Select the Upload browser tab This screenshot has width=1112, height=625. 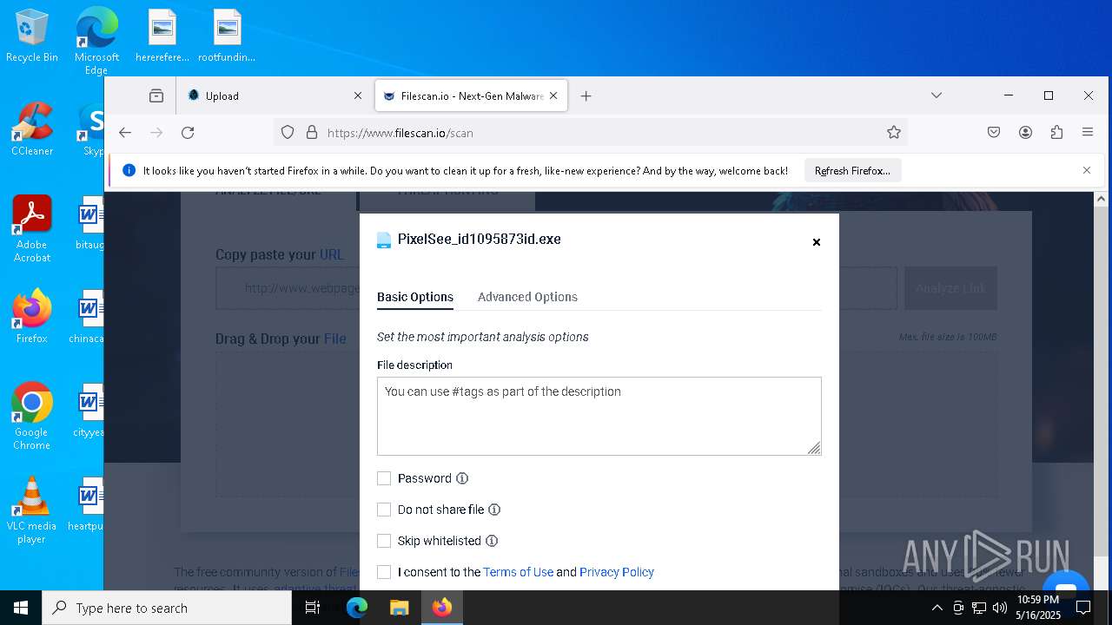pyautogui.click(x=274, y=95)
